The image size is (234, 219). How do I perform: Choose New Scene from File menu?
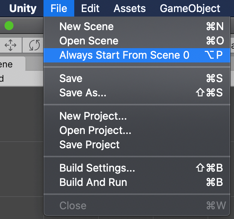click(x=137, y=26)
